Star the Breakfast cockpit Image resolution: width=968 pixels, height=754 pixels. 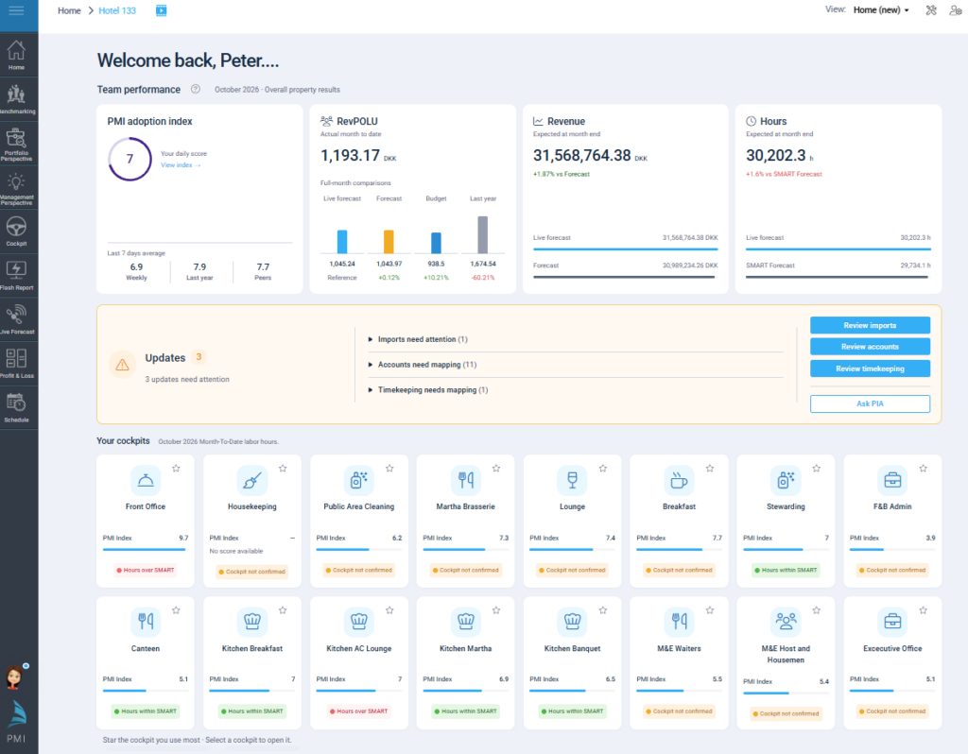710,469
